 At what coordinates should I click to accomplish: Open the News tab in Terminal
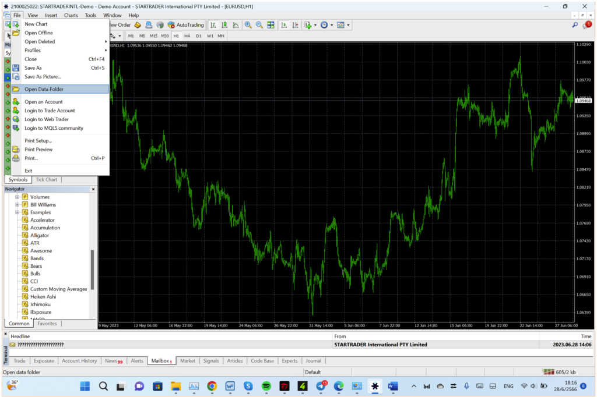(114, 361)
